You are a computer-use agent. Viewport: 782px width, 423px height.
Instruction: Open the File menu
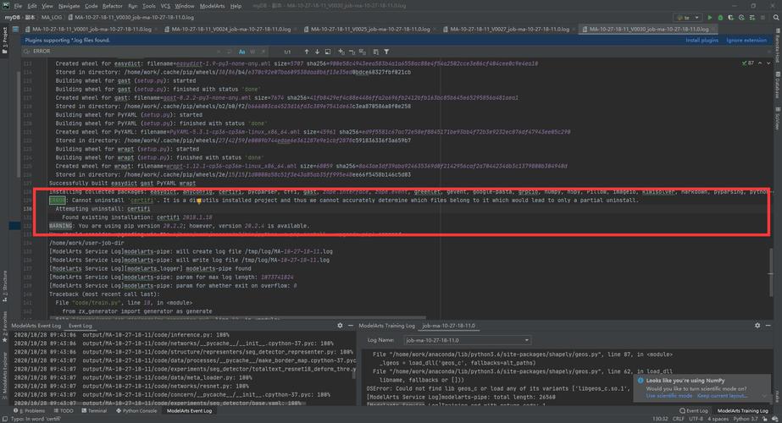pyautogui.click(x=18, y=6)
